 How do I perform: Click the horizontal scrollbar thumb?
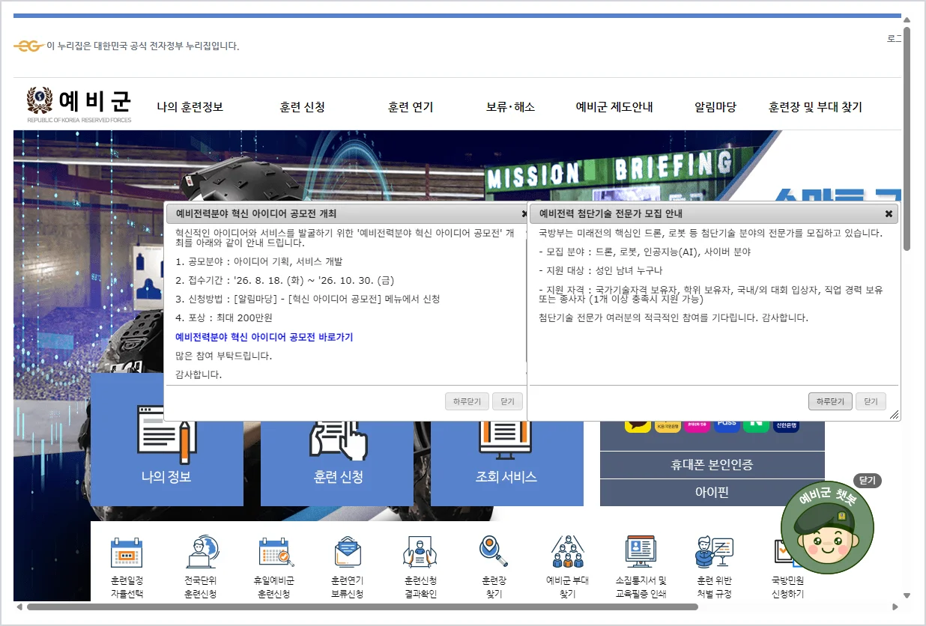tap(363, 607)
